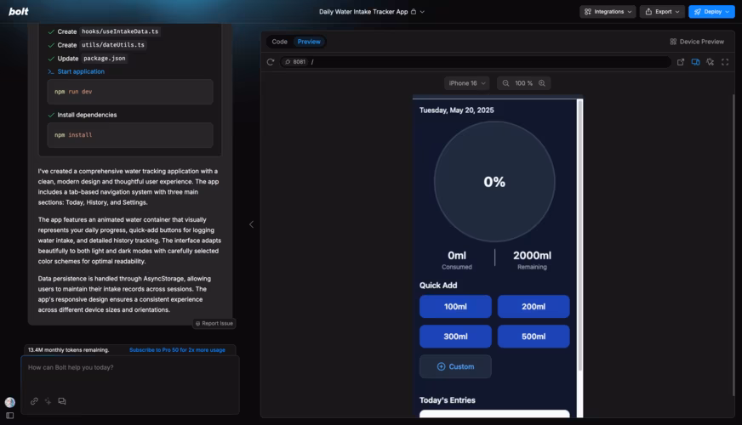Viewport: 742px width, 425px height.
Task: Switch to the Code tab
Action: pyautogui.click(x=279, y=42)
